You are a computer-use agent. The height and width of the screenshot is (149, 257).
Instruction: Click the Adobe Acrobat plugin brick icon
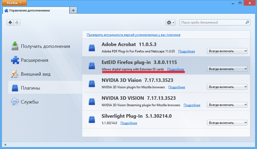point(92,48)
